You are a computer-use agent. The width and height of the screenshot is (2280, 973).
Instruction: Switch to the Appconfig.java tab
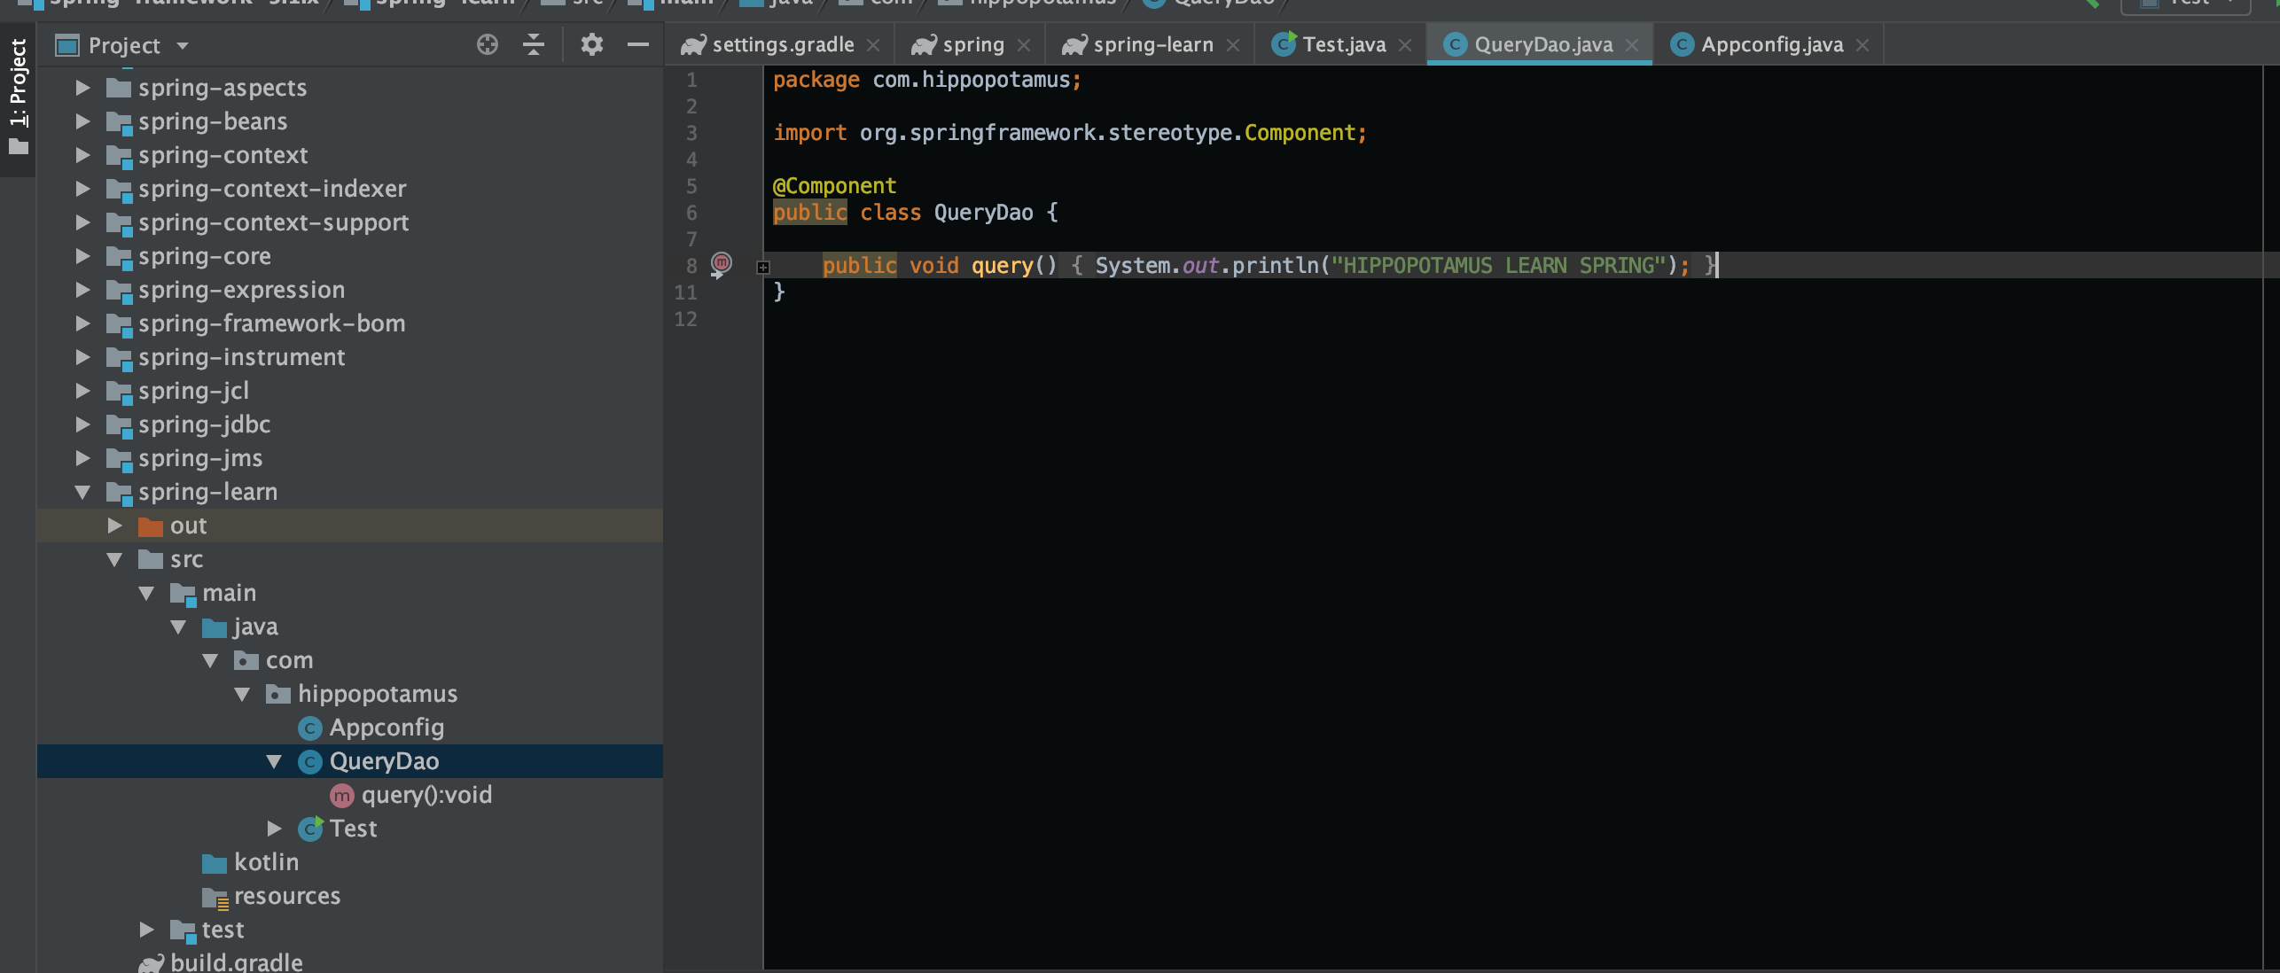pyautogui.click(x=1771, y=44)
